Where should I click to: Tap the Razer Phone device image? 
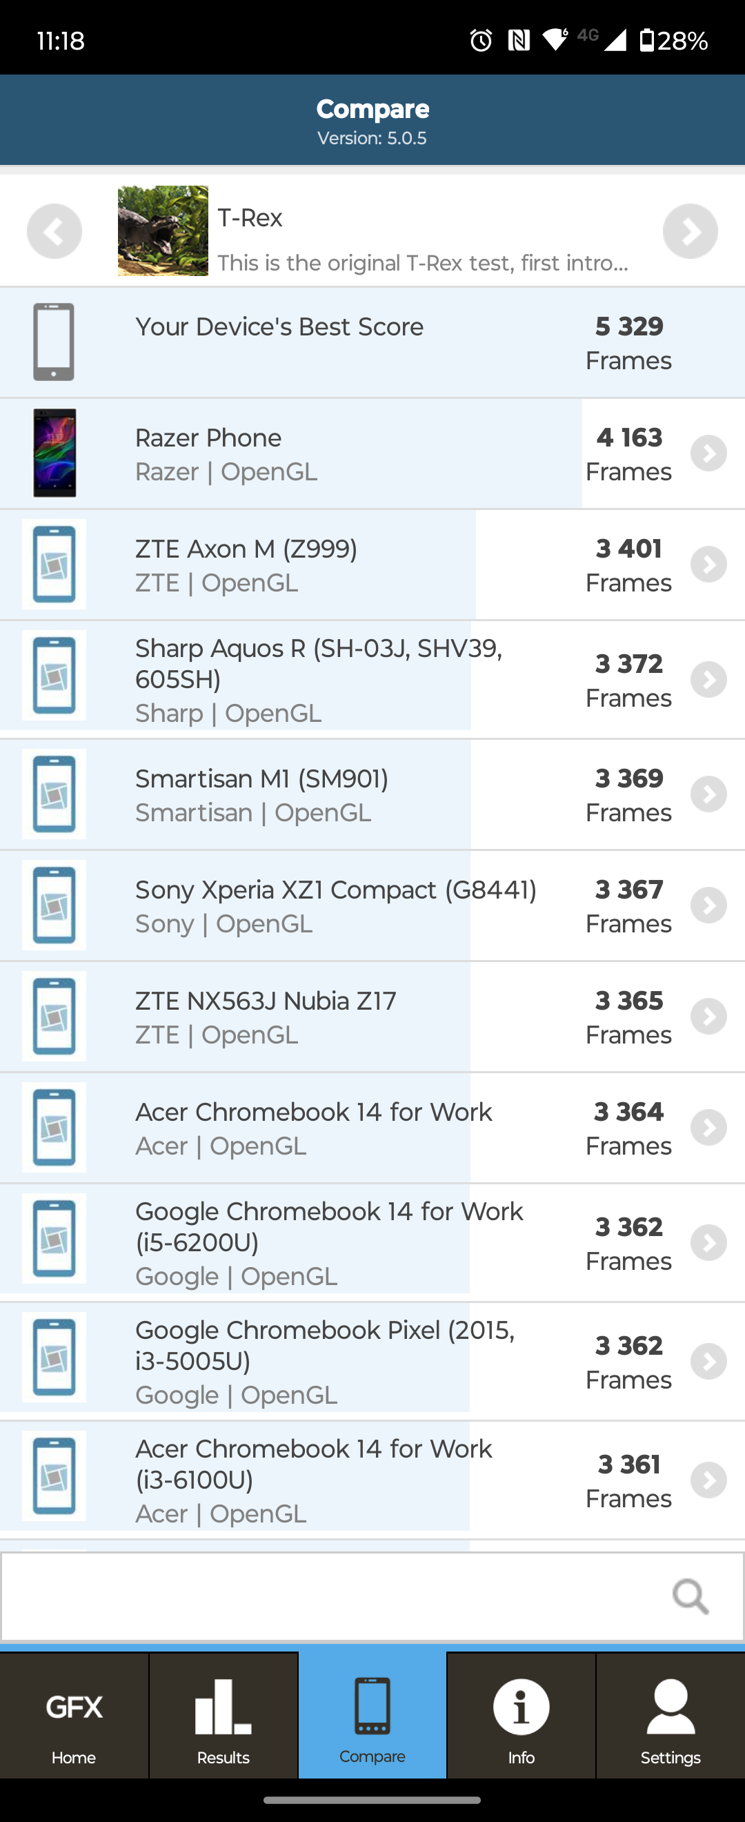[x=54, y=453]
